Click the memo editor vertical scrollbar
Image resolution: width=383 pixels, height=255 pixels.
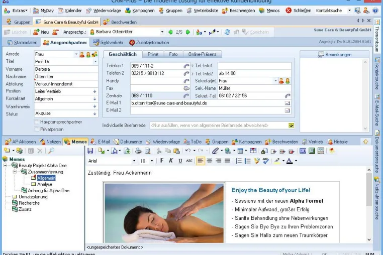click(369, 204)
